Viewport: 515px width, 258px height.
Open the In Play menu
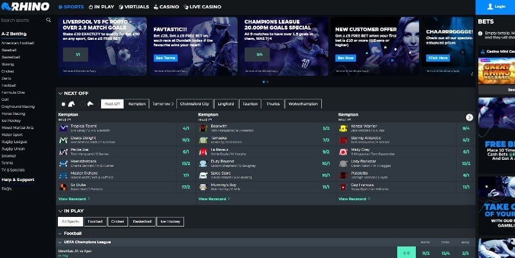coord(102,6)
